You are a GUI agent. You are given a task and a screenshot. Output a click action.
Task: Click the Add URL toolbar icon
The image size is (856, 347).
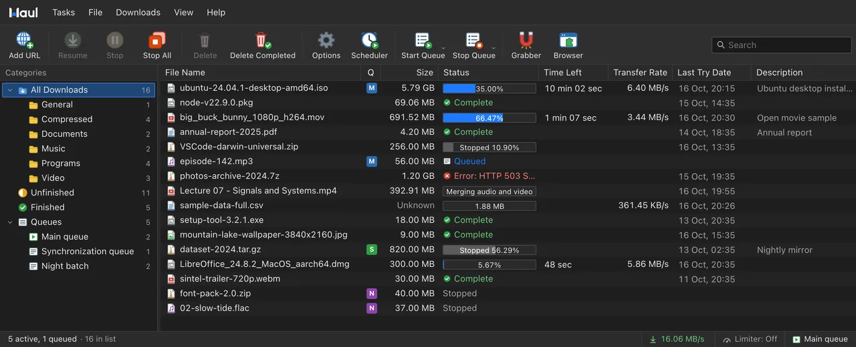pos(25,41)
